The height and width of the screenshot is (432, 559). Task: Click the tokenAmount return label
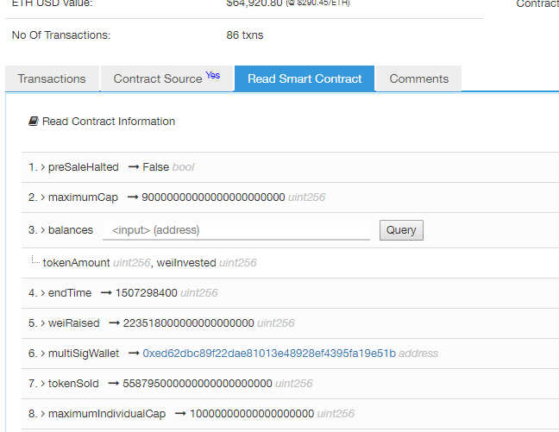76,263
